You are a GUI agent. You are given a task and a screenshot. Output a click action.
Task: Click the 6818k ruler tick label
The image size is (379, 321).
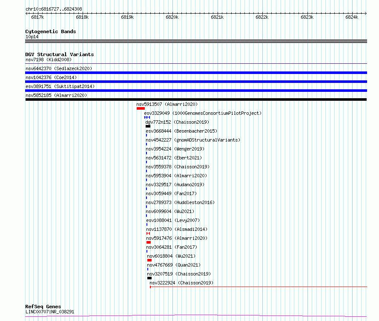(x=82, y=17)
